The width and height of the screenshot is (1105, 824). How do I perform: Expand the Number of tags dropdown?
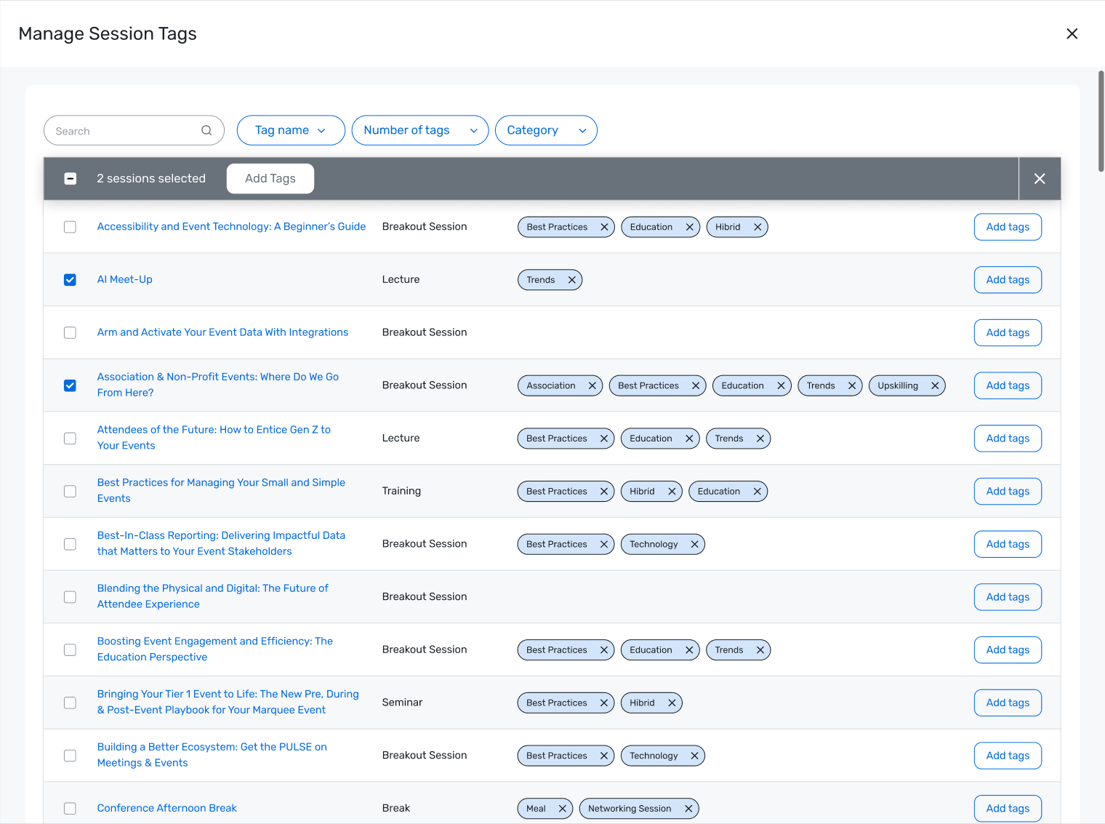click(420, 130)
